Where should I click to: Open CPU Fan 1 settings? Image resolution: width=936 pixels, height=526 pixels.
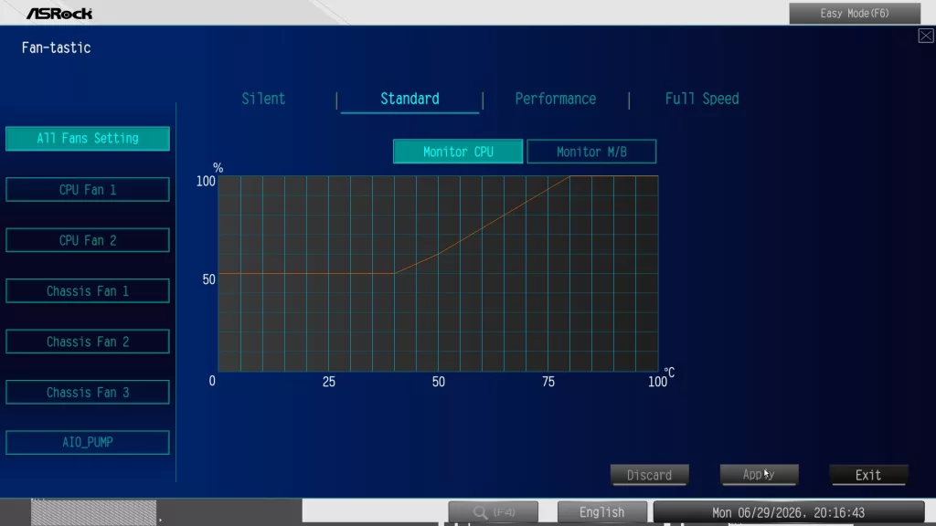(x=88, y=190)
